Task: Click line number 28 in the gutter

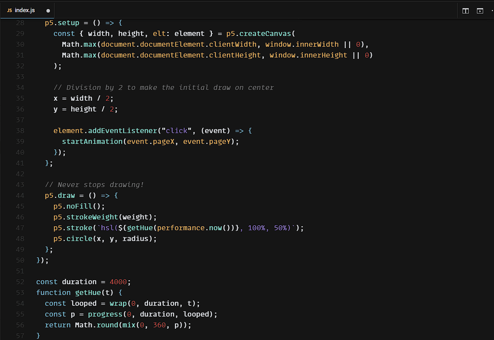Action: click(20, 22)
